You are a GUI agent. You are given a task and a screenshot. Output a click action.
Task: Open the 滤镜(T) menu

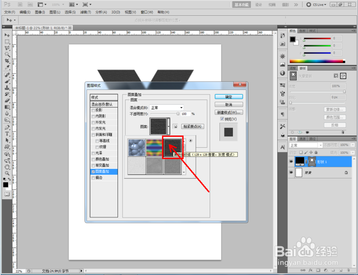[86, 12]
